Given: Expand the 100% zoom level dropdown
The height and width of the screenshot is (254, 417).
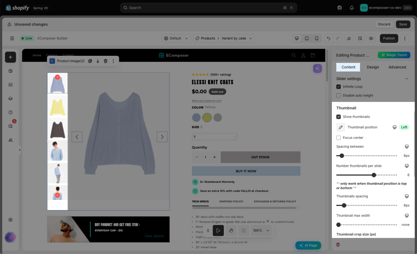Looking at the screenshot, I should (x=261, y=231).
